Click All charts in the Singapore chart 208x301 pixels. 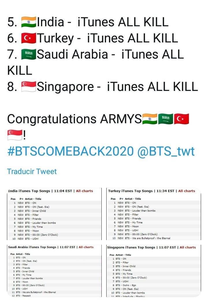pos(187,247)
